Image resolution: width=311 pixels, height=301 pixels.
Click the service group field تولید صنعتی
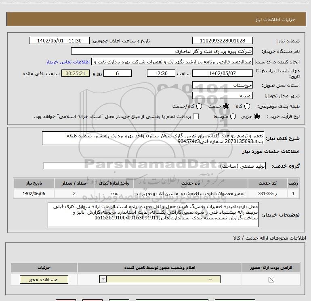point(155,166)
